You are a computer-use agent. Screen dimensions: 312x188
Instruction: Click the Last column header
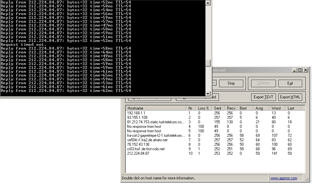click(293, 108)
